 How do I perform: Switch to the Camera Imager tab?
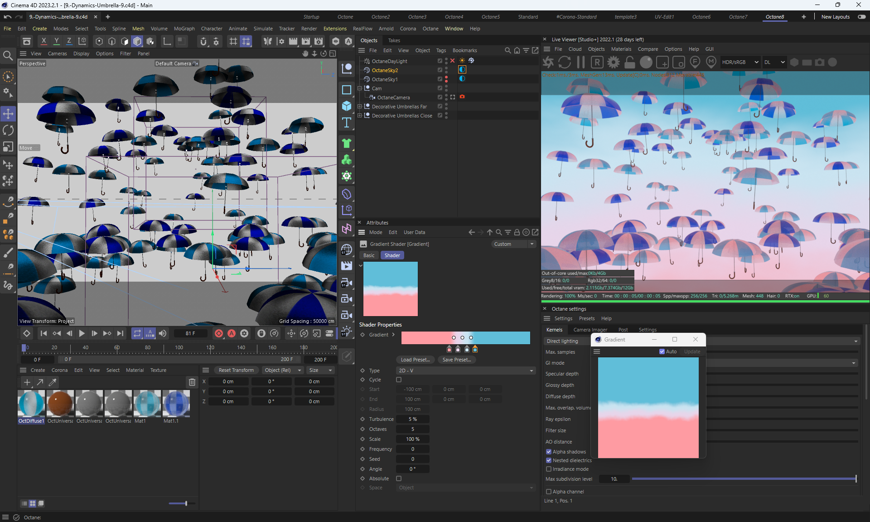pyautogui.click(x=590, y=330)
